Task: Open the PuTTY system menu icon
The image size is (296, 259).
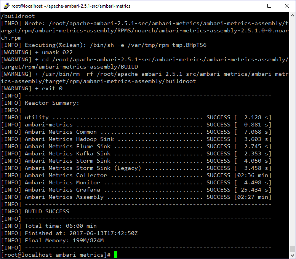Action: click(6, 6)
